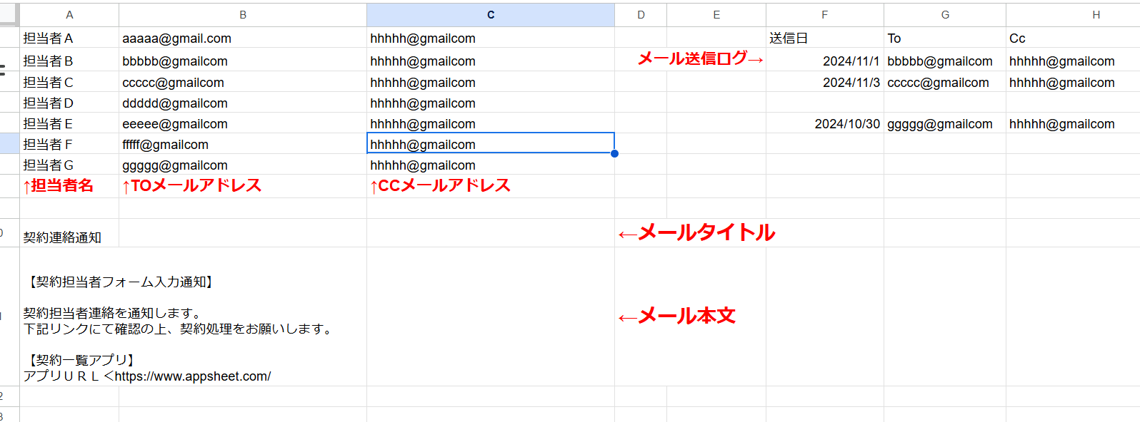Select ggggg@gmailcom in the 担当者G row
Screen dimensions: 1140x422
(x=243, y=165)
